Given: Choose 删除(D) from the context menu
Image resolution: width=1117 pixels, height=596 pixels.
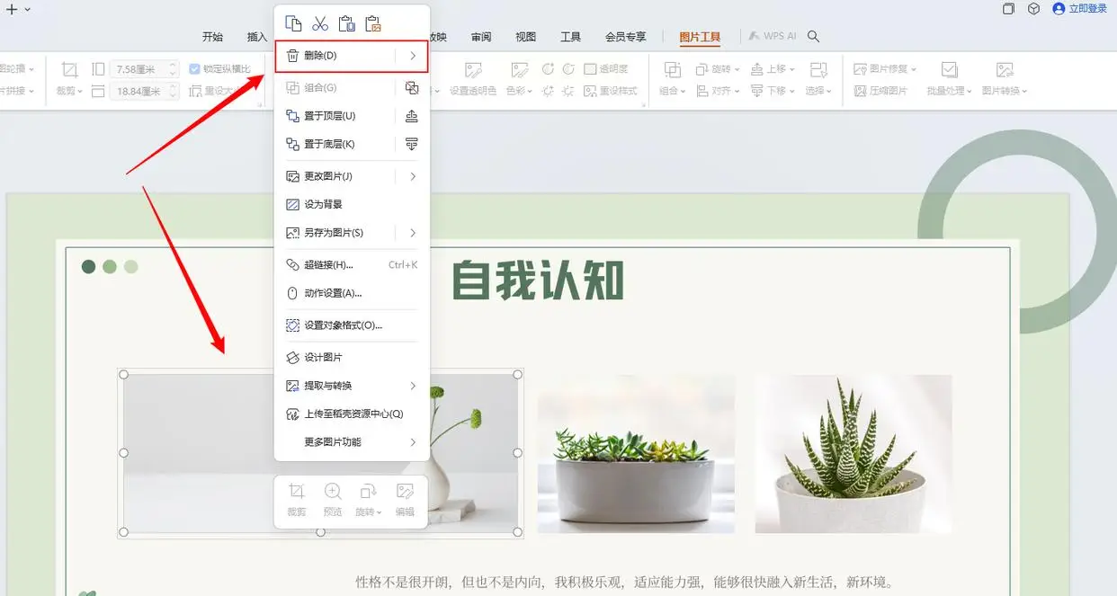Looking at the screenshot, I should (x=342, y=56).
